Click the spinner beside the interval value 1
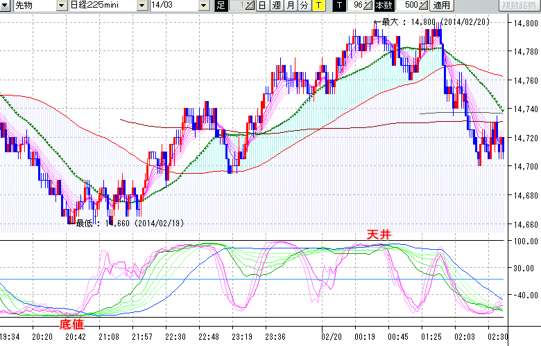541x346 pixels. 250,5
